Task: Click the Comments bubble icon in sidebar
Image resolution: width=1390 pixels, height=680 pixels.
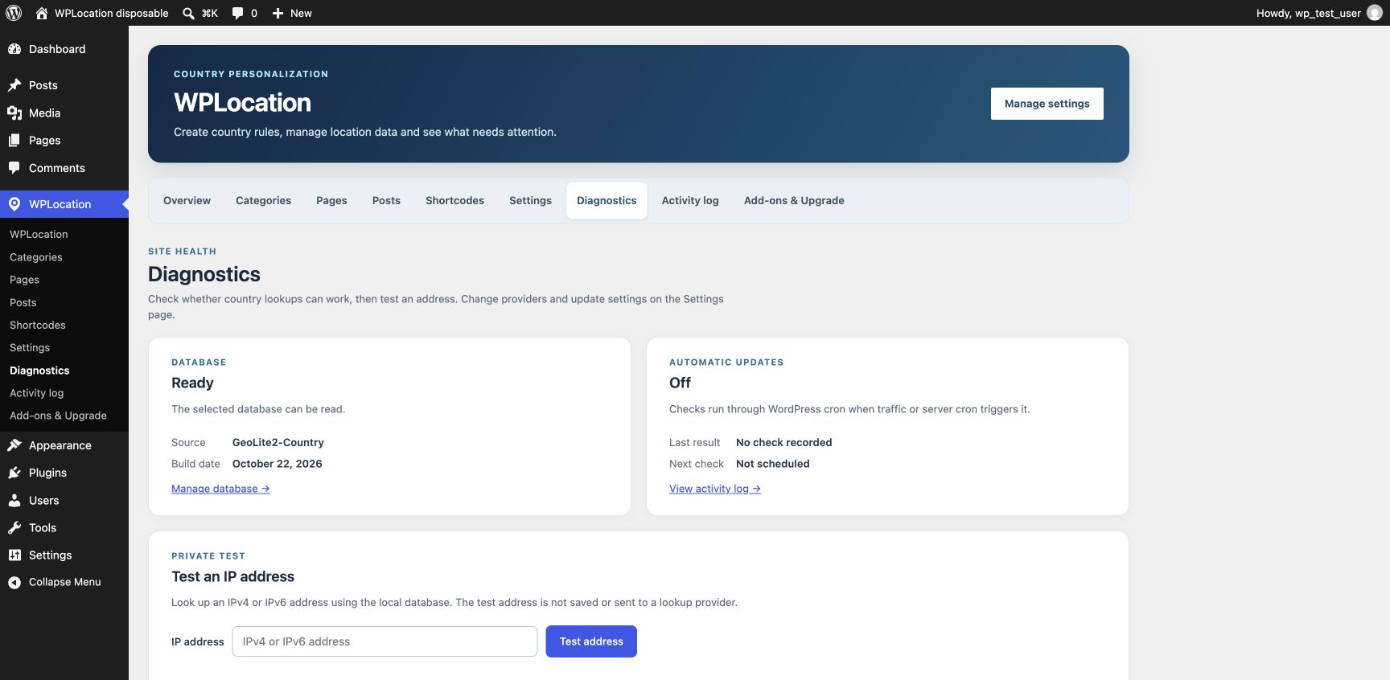Action: [x=14, y=168]
